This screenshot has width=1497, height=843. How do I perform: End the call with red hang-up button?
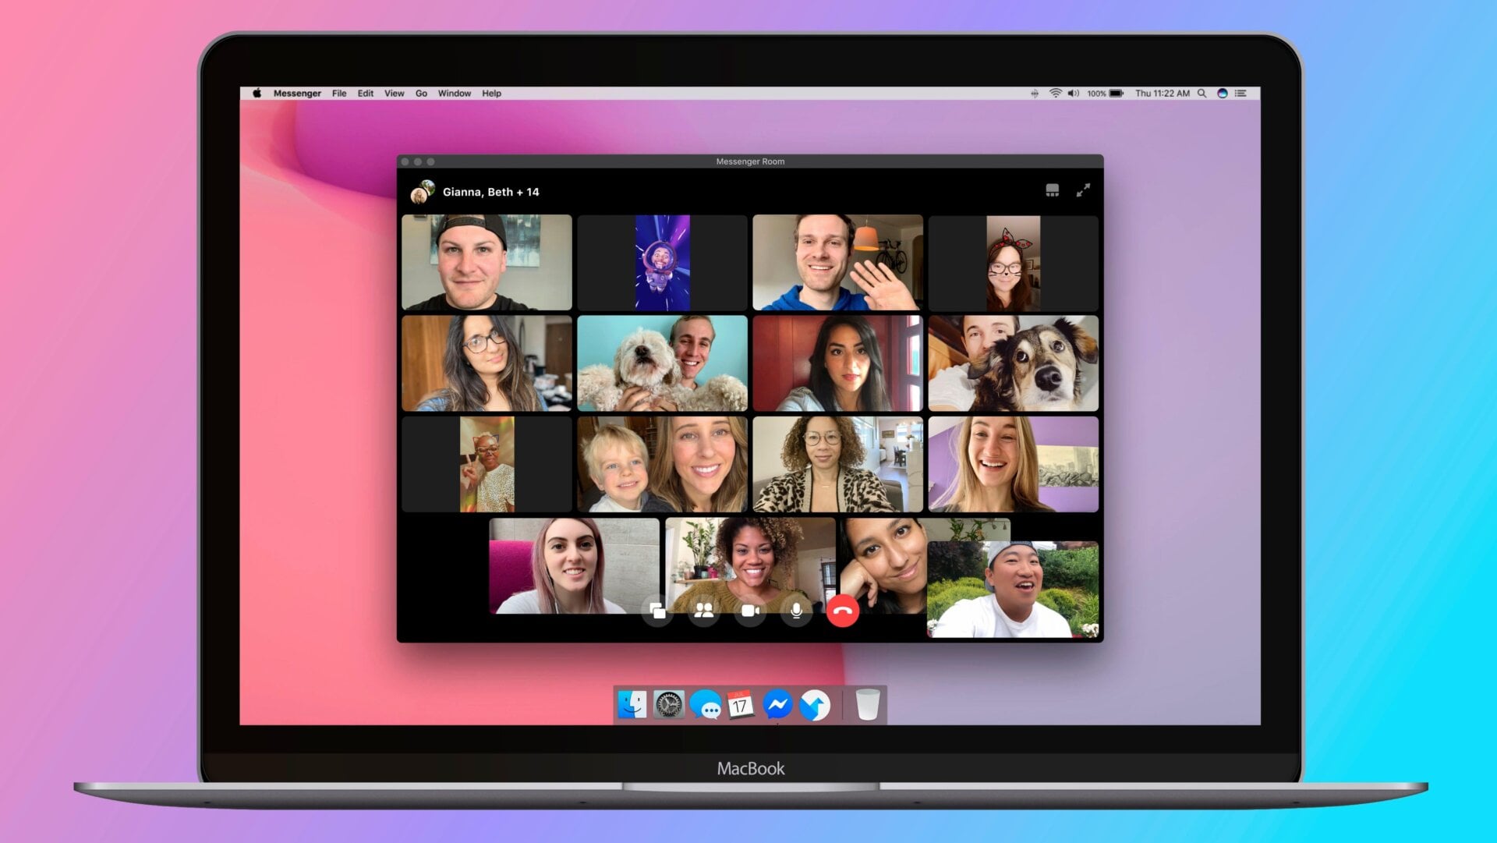coord(842,611)
